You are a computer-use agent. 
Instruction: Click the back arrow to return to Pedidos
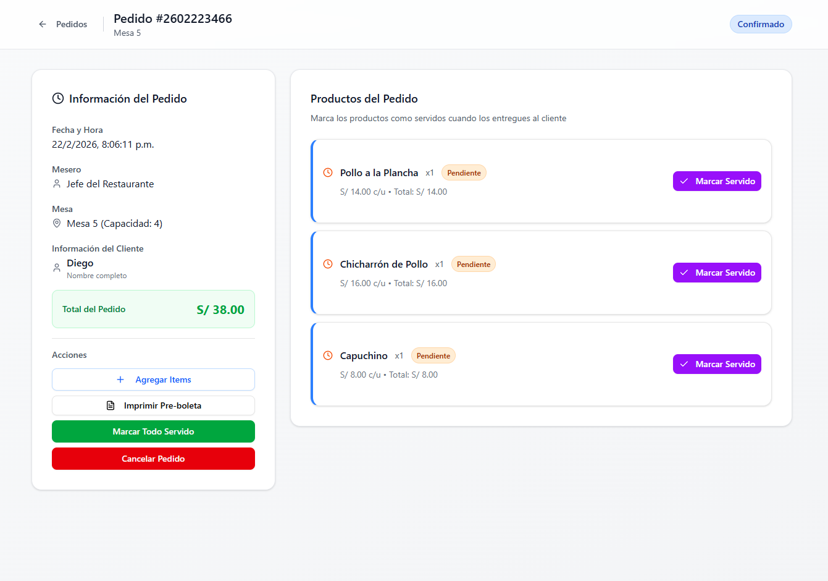coord(42,24)
